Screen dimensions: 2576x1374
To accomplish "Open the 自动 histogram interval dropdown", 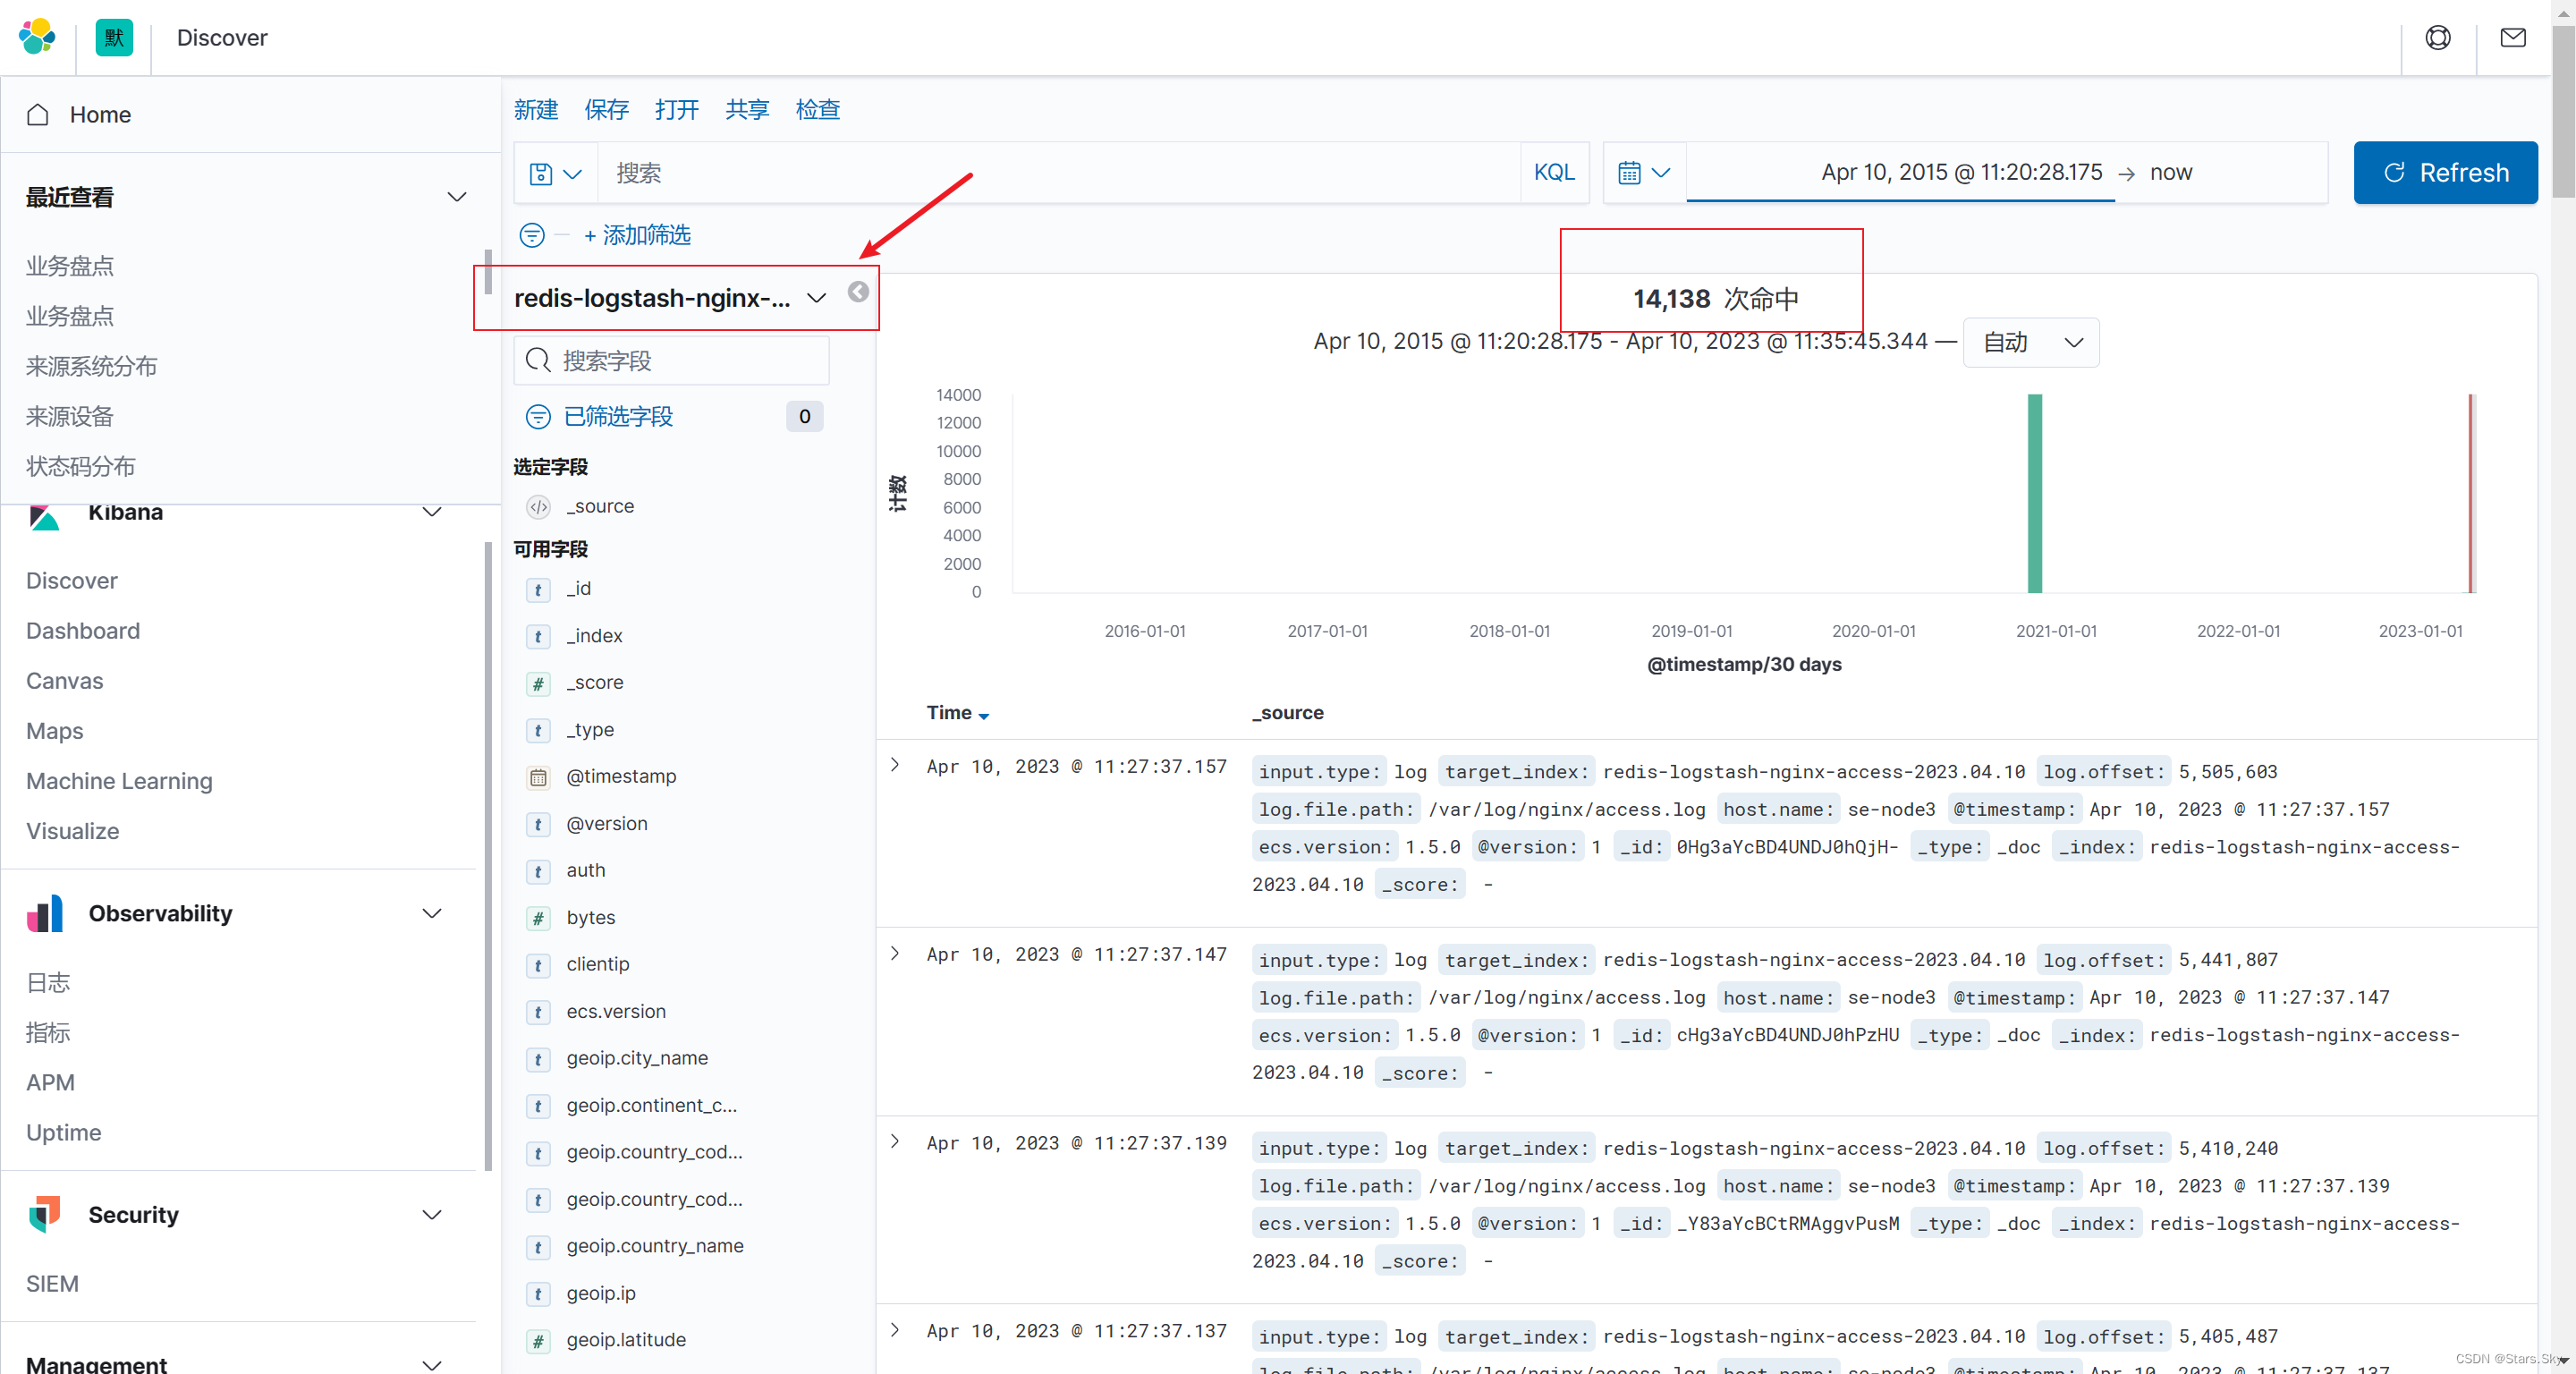I will pyautogui.click(x=2031, y=342).
